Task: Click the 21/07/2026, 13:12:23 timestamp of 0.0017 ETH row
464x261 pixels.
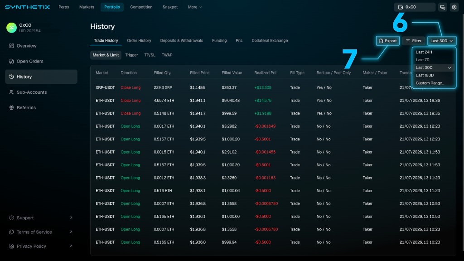Action: pos(420,126)
